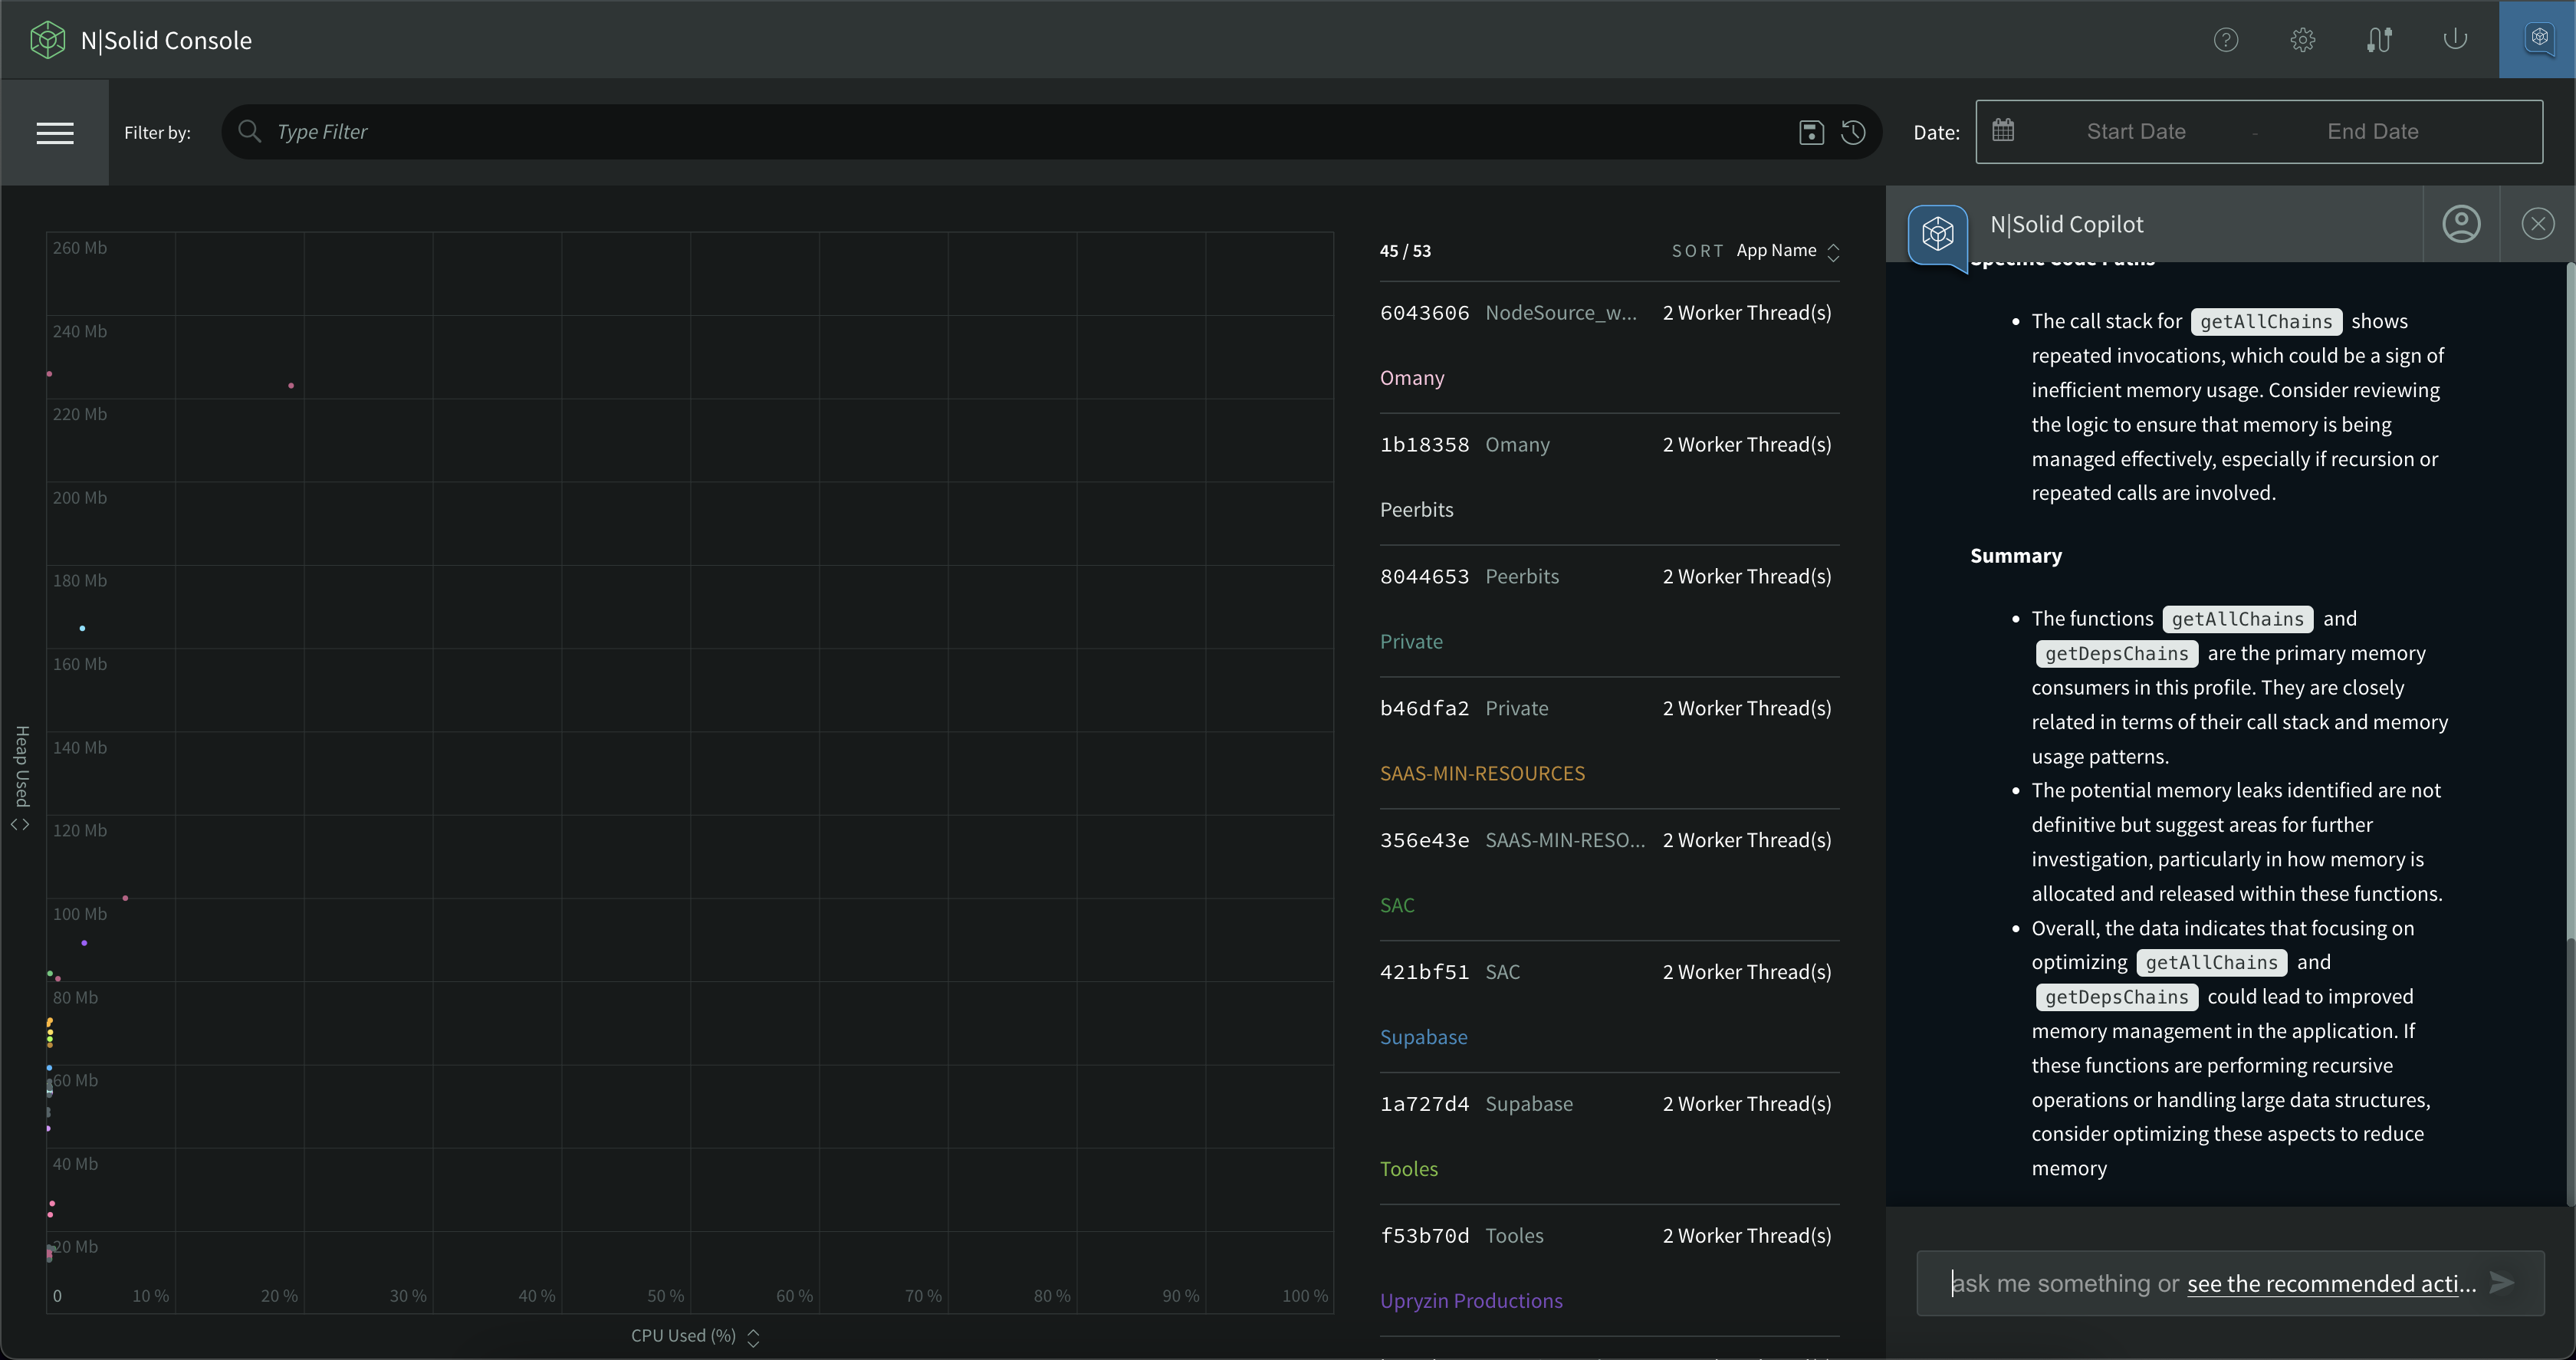Close the N|Solid Copilot panel
This screenshot has height=1360, width=2576.
tap(2538, 224)
